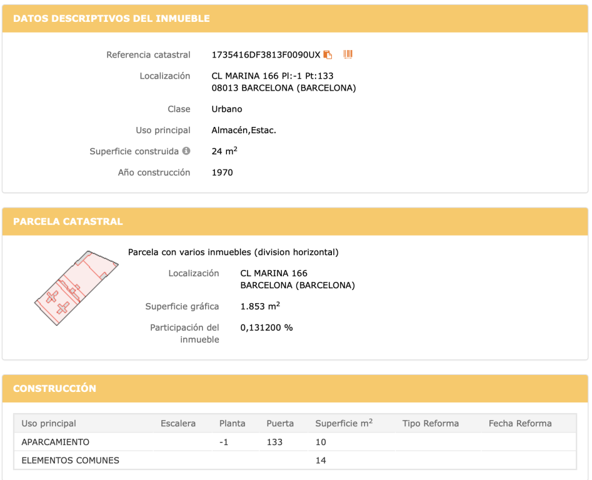Show info for Superficie construida
The image size is (592, 480).
[x=186, y=151]
